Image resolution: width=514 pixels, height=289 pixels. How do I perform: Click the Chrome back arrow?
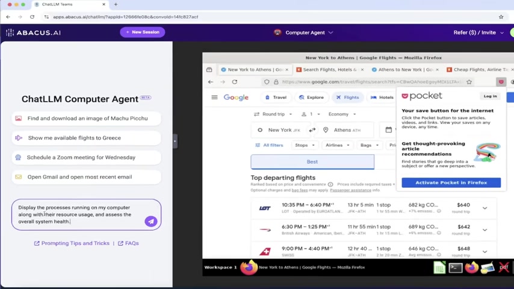tap(8, 17)
